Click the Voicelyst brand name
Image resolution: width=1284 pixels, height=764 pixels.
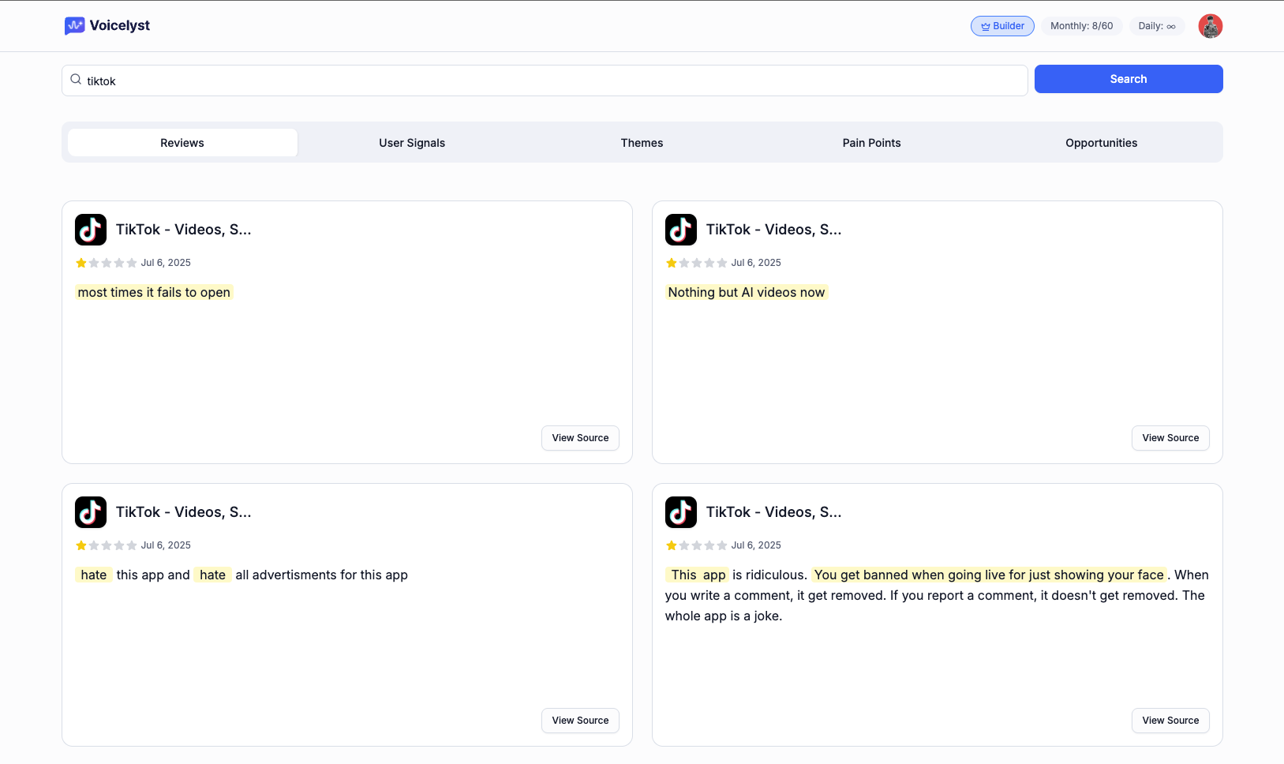(x=120, y=25)
